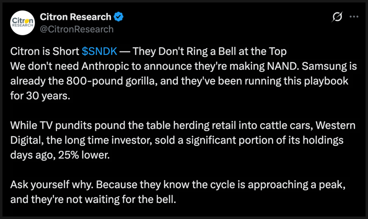Open the Grok explain-post icon

pyautogui.click(x=337, y=17)
